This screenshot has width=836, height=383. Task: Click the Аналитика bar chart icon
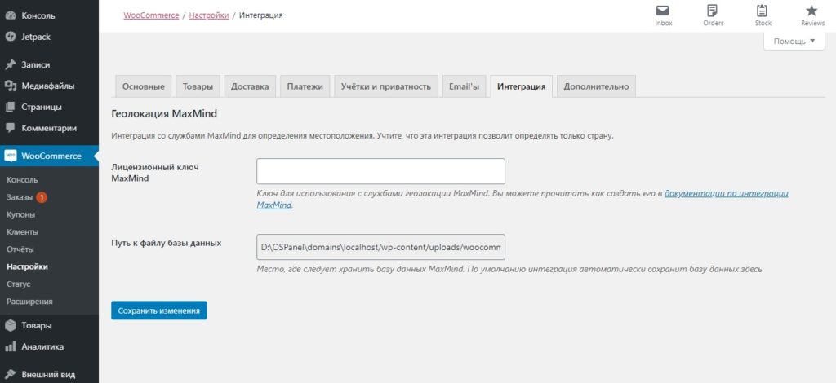10,347
